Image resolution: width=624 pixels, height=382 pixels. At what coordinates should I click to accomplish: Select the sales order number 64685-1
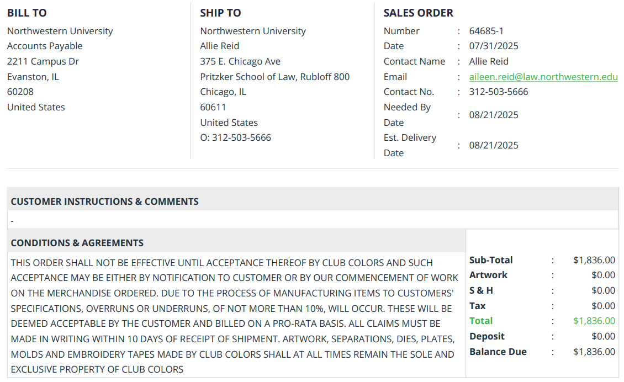tap(486, 31)
